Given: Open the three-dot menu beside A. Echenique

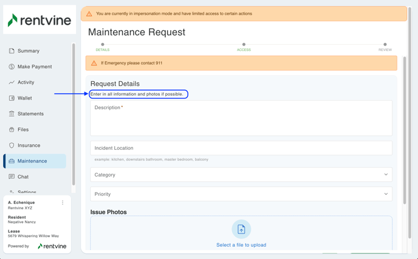Looking at the screenshot, I should (63, 203).
